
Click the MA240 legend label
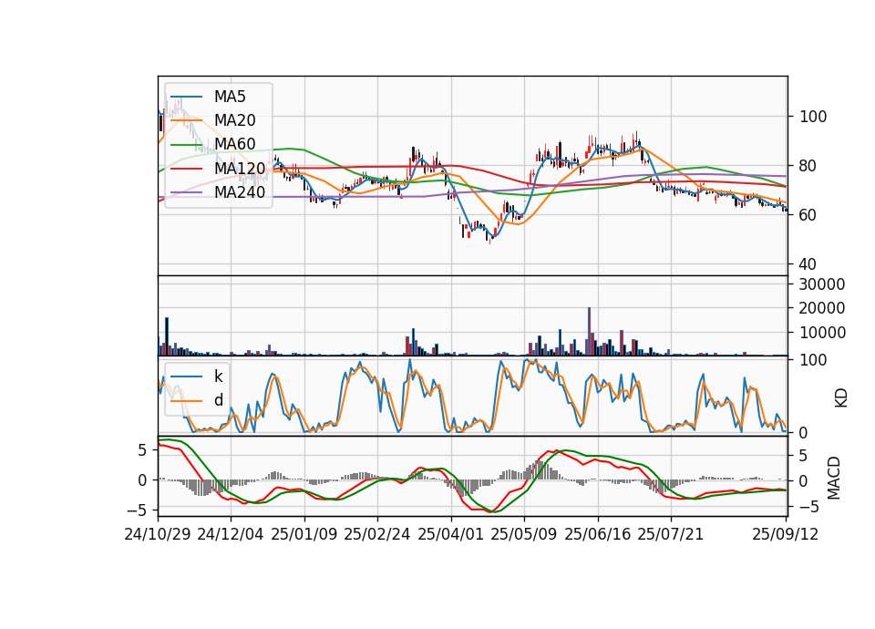click(x=240, y=192)
